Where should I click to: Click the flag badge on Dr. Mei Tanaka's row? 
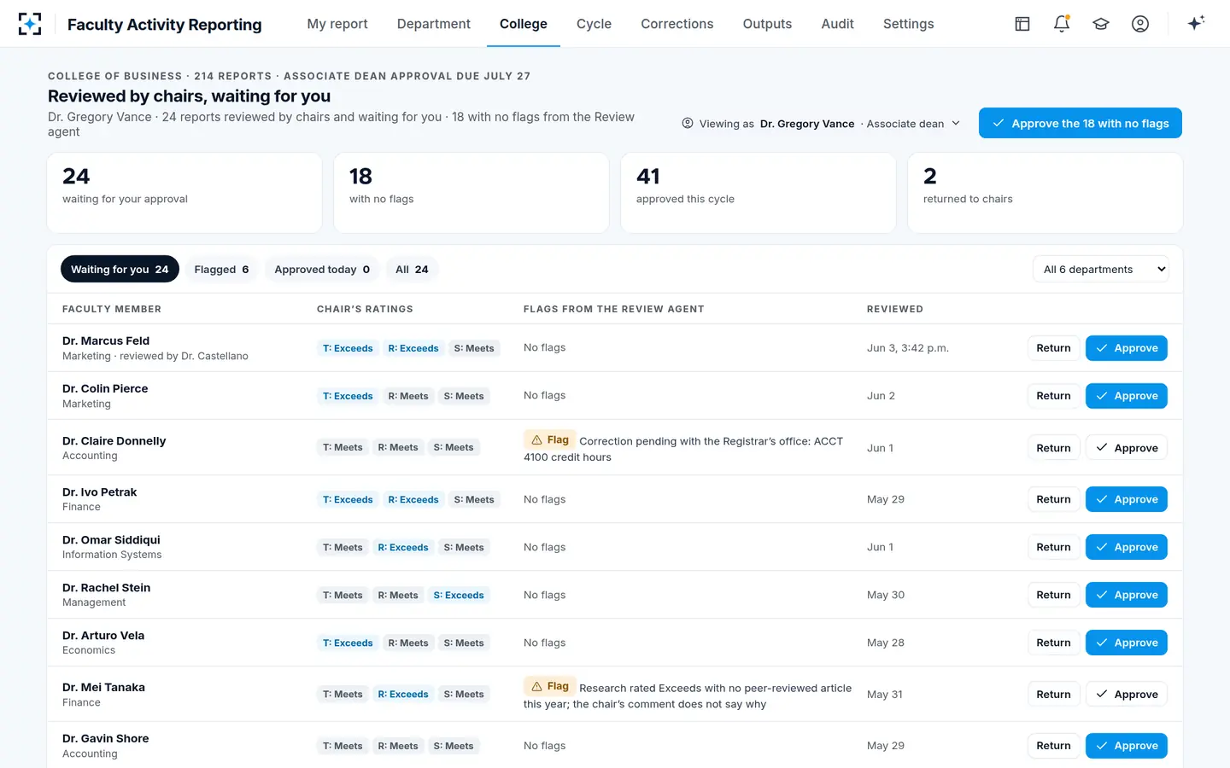(549, 686)
